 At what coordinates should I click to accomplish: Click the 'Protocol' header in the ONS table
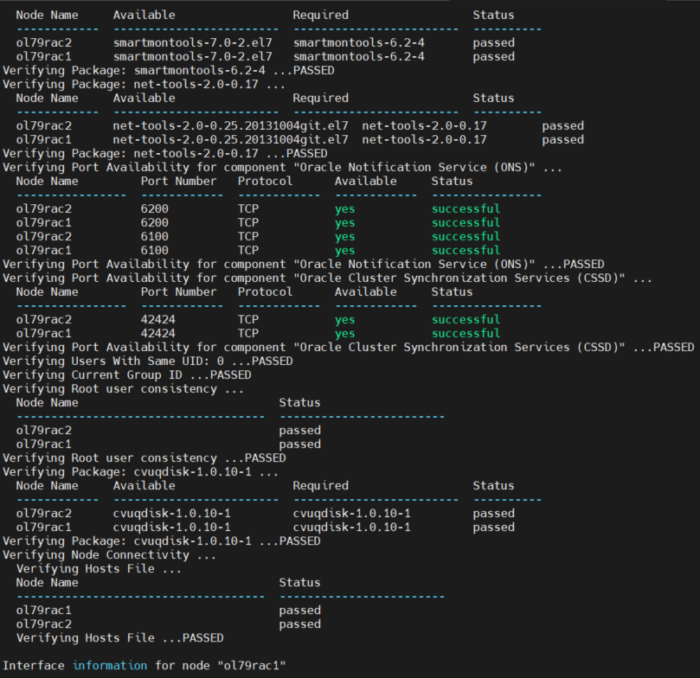point(265,181)
